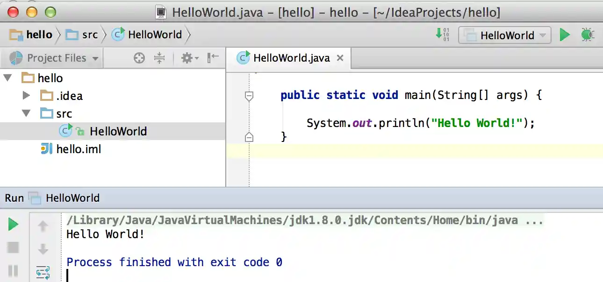The height and width of the screenshot is (282, 603).
Task: Open the Project Files view dropdown
Action: point(56,58)
